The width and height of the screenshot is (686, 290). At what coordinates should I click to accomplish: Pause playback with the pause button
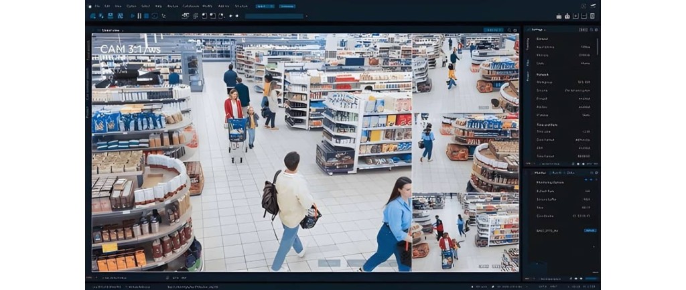(139, 16)
